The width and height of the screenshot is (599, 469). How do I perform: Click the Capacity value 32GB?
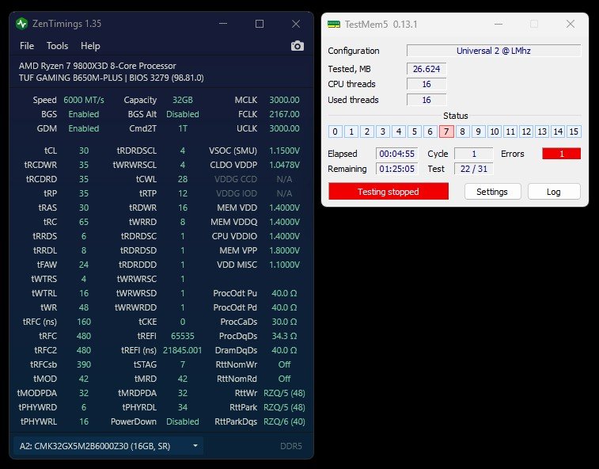tap(183, 100)
